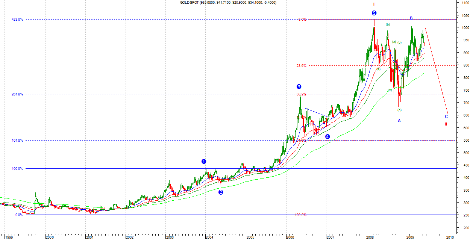Click the red 23.6% retracement label
This screenshot has height=239, width=470.
coord(301,66)
